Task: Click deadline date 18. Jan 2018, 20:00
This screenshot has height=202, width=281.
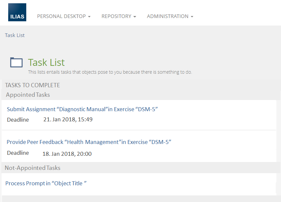Action: [67, 153]
